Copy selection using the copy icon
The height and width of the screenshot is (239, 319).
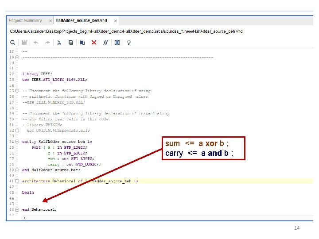[x=70, y=42]
